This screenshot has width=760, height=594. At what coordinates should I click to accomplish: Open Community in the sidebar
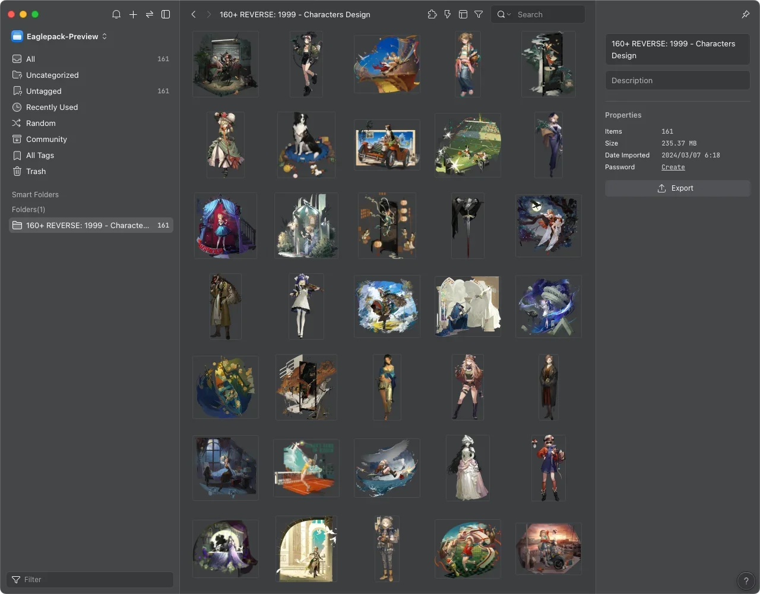tap(91, 139)
